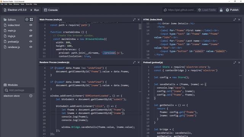Select preload.js in Editors list

pyautogui.click(x=13, y=41)
